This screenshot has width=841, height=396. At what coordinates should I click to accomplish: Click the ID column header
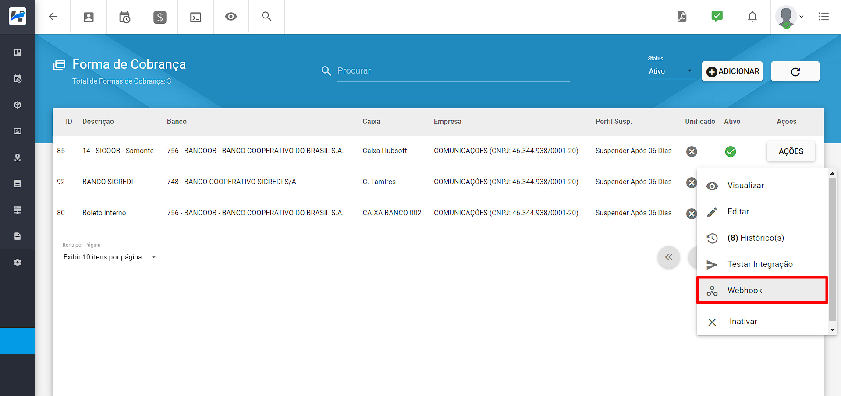(69, 122)
